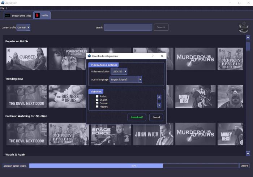
Task: Abort the download in progress
Action: tap(244, 166)
